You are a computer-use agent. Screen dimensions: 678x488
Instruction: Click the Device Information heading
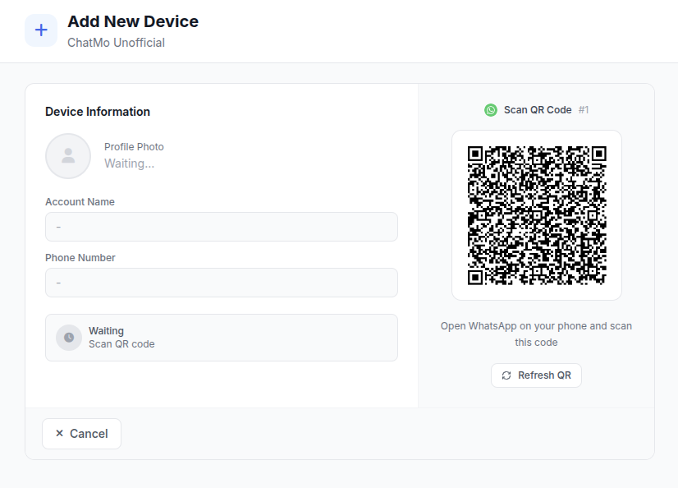[98, 112]
